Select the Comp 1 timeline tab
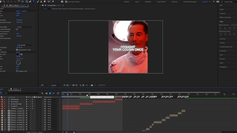The width and height of the screenshot is (237, 133). coord(16,89)
